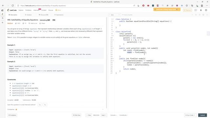
Task: Open the Discuss navigation item in top bar
Action: click(x=51, y=10)
